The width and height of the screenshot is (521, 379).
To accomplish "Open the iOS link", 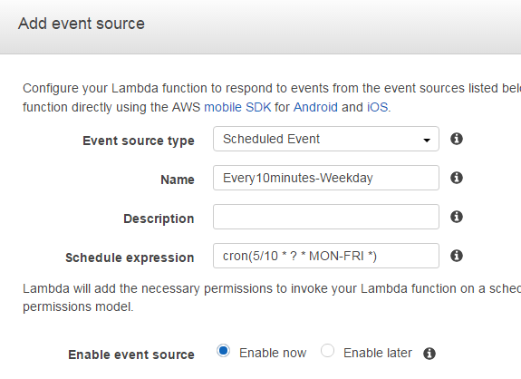I will [378, 107].
